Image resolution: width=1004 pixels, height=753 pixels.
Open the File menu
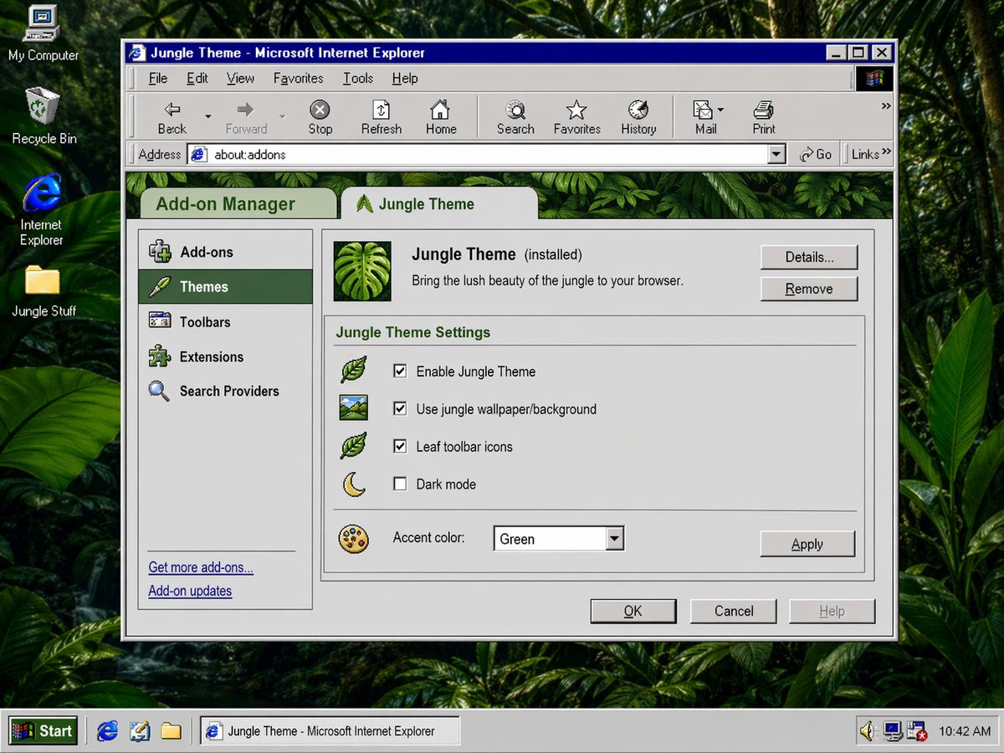coord(158,78)
